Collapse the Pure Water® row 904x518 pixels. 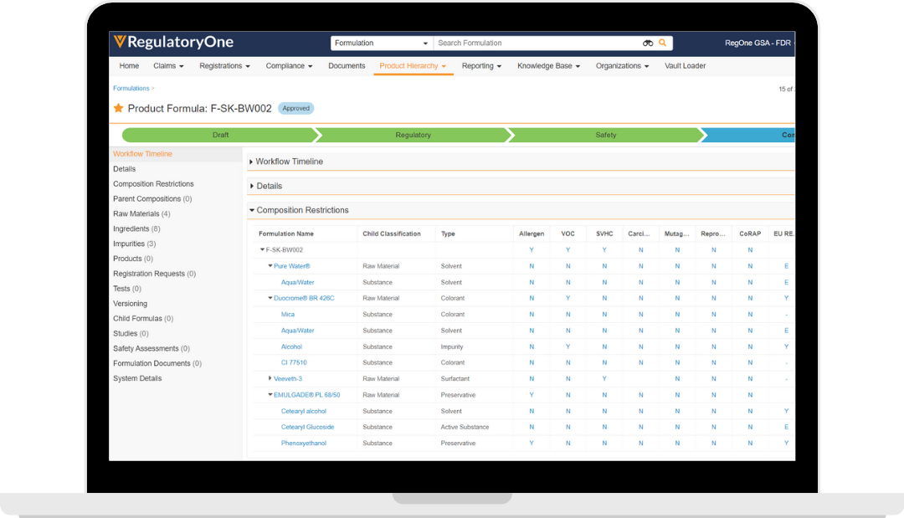pyautogui.click(x=270, y=265)
